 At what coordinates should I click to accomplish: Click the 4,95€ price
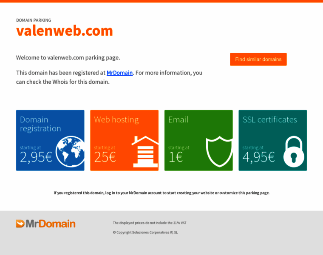(x=258, y=157)
